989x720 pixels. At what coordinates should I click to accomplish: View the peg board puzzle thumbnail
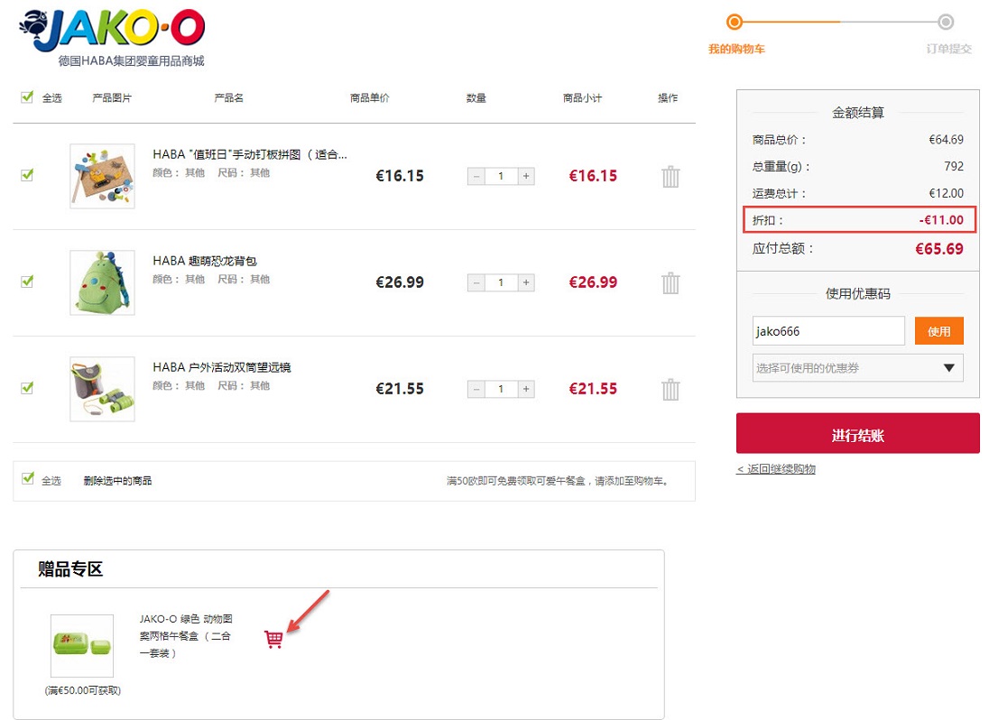click(102, 176)
